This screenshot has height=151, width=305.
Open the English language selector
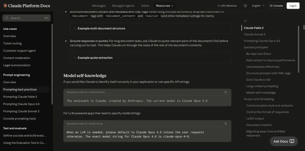click(258, 6)
